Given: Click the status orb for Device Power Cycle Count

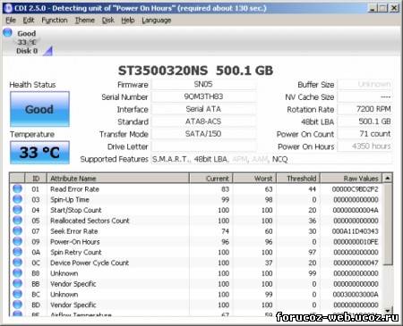Looking at the screenshot, I should tap(18, 263).
